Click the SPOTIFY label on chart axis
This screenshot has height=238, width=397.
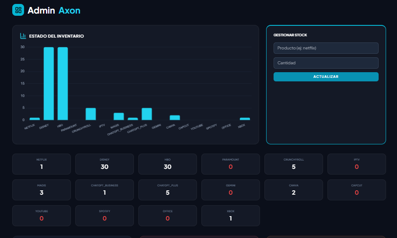click(211, 127)
